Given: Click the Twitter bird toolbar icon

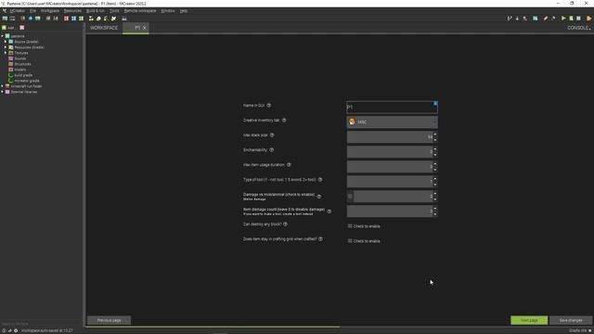Looking at the screenshot, I should pos(113,19).
